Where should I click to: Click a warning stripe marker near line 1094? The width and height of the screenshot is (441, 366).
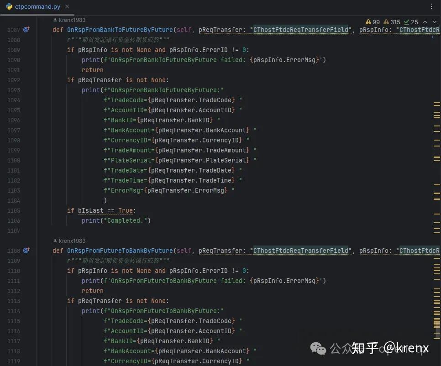436,103
